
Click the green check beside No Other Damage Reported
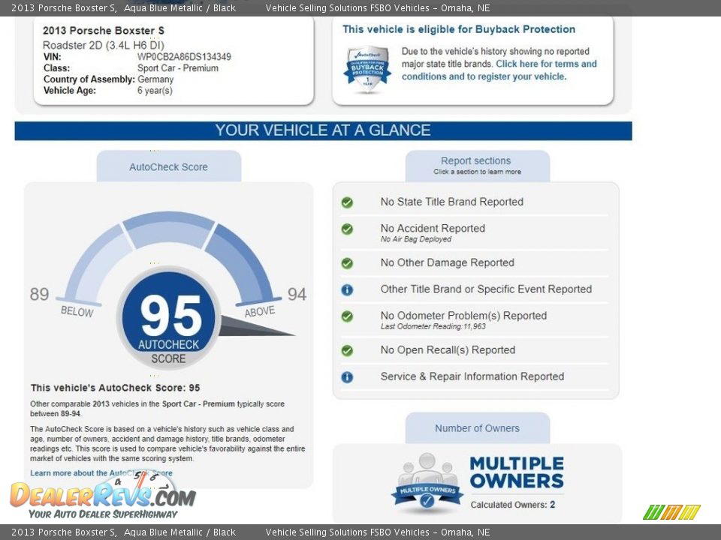347,263
